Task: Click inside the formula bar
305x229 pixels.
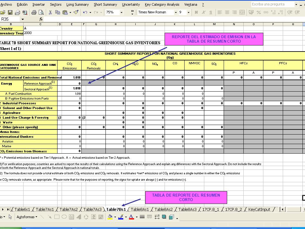Action: [174, 19]
